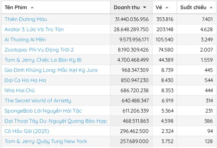The width and height of the screenshot is (217, 148).
Task: Open Nhà Hai Chủ movie link
Action: pyautogui.click(x=20, y=91)
